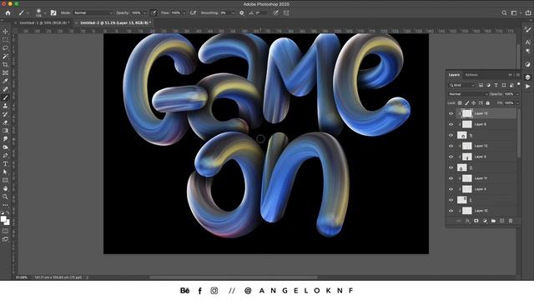Select the Rectangular Marquee tool
Viewport: 534px width, 300px height.
click(x=5, y=40)
